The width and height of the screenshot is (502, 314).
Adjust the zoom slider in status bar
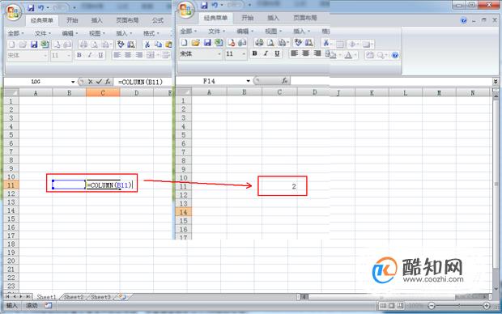pyautogui.click(x=459, y=306)
